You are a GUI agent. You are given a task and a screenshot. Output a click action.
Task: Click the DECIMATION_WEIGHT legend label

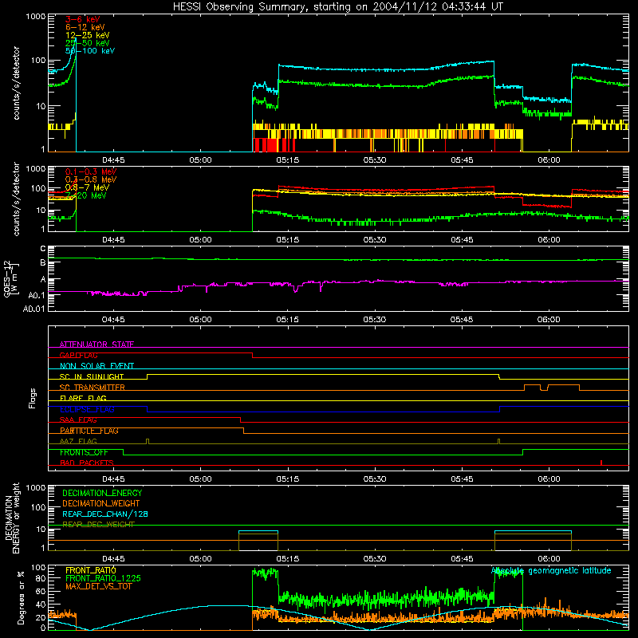tap(101, 503)
